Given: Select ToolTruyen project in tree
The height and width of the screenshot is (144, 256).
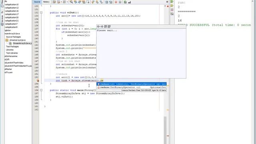Looking at the screenshot, I should [x=8, y=72].
